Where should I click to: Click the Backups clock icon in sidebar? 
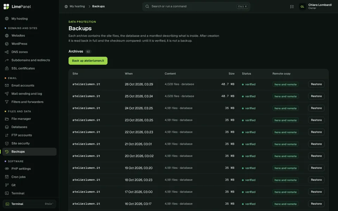(7, 152)
